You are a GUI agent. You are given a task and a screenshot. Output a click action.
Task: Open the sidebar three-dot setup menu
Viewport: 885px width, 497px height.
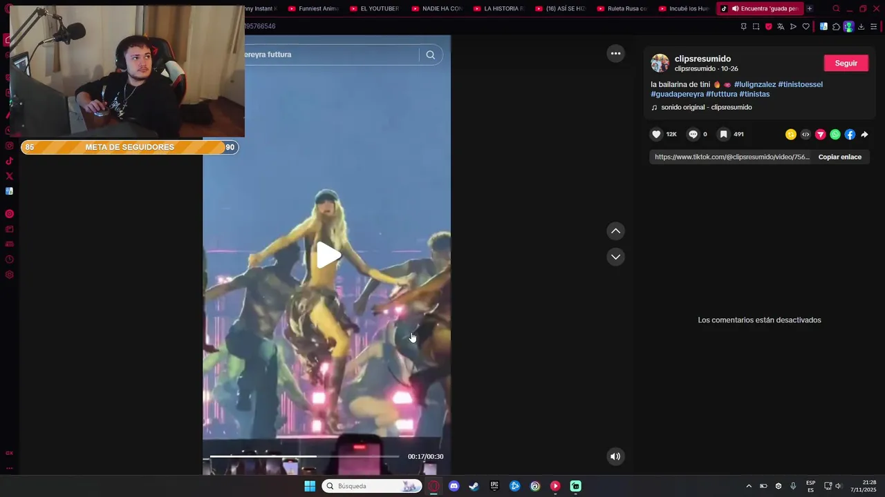tap(9, 468)
